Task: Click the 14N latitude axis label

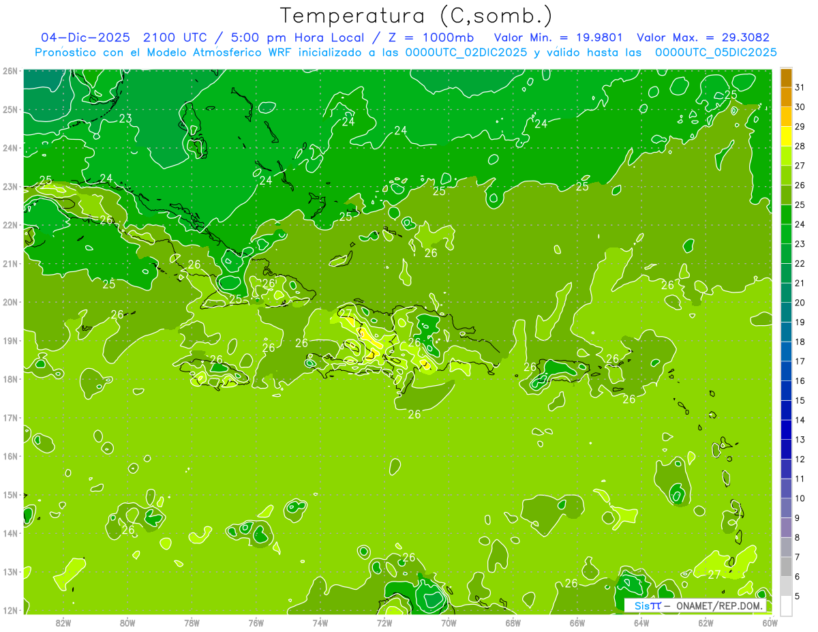Action: click(x=10, y=533)
